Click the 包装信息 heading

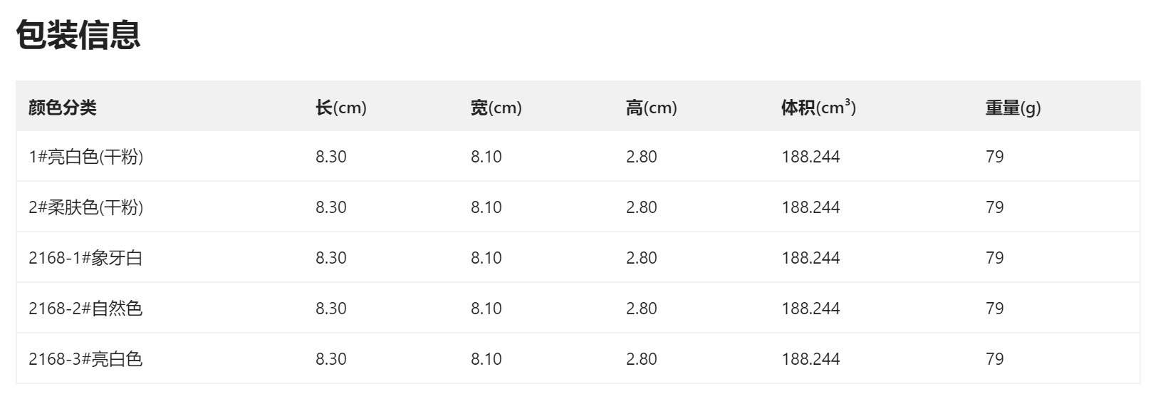pyautogui.click(x=78, y=35)
